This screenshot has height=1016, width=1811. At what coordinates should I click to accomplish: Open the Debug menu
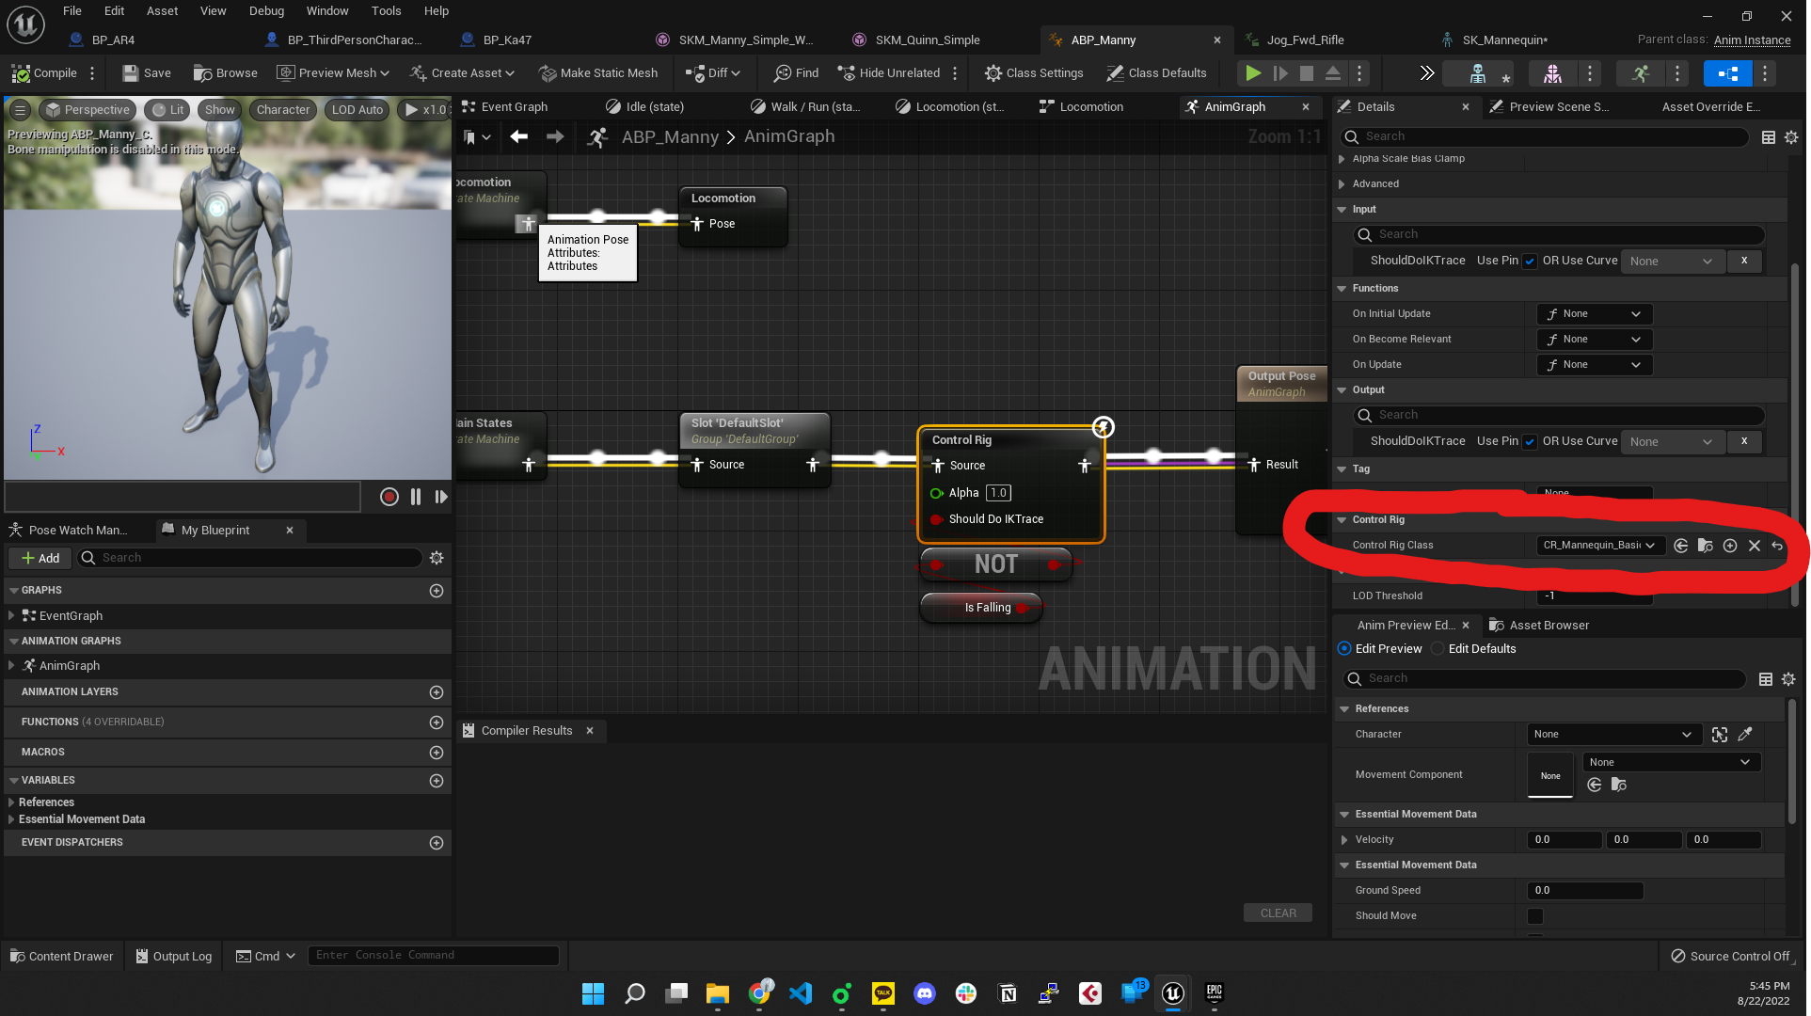click(x=266, y=10)
